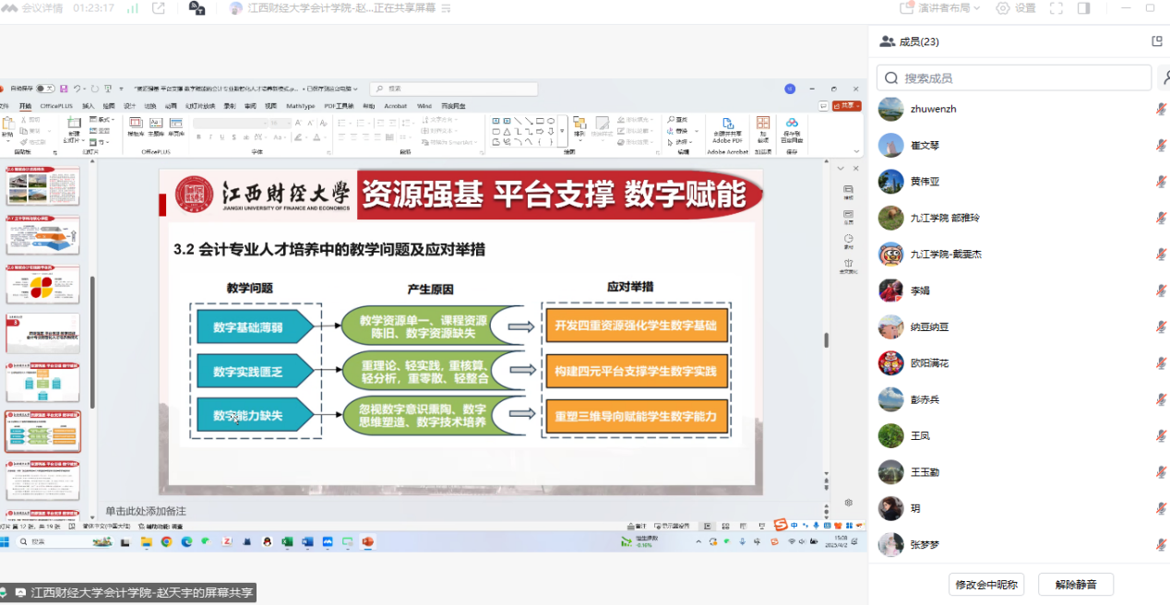Click the Windows Start button
The height and width of the screenshot is (605, 1170).
6,542
